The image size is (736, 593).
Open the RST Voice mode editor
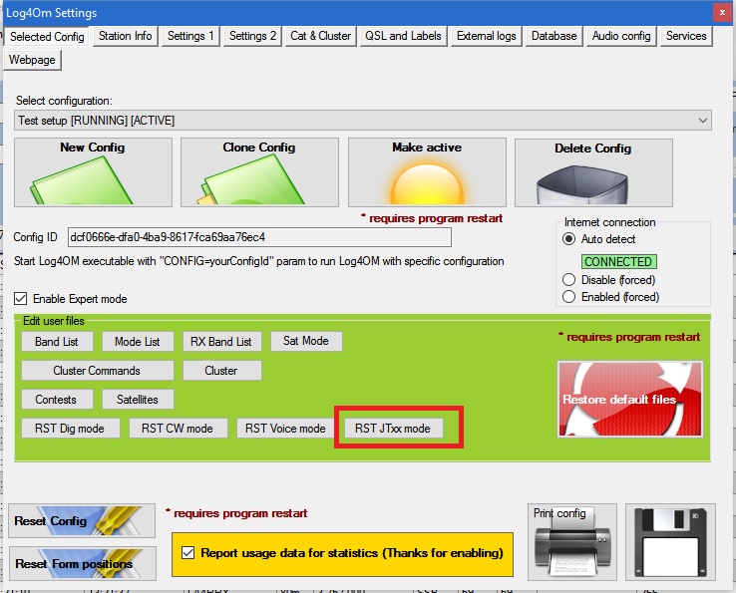click(x=285, y=429)
